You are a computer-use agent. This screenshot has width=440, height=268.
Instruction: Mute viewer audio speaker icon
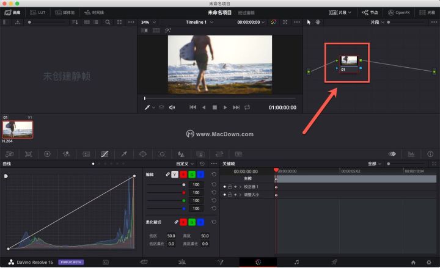[x=172, y=107]
